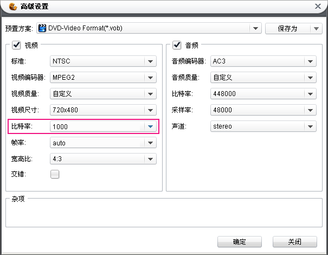Expand the 声道 stereo dropdown
328x255 pixels.
(x=310, y=126)
